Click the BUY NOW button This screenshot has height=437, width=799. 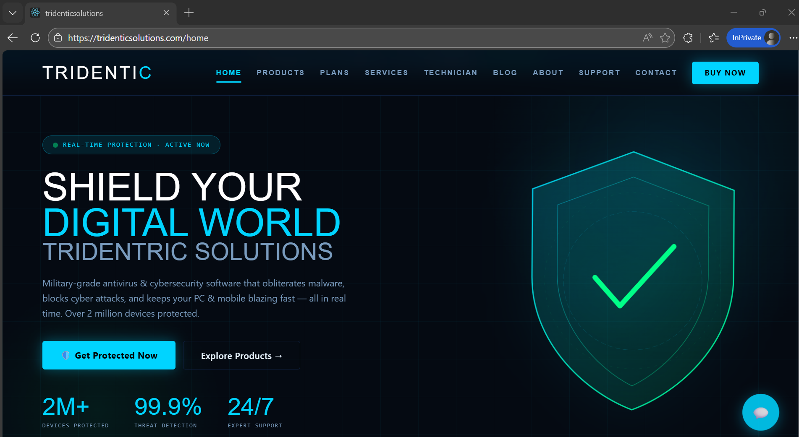coord(725,73)
